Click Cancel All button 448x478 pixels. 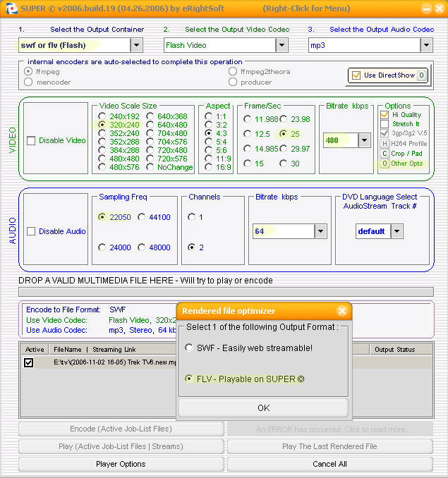click(x=330, y=464)
